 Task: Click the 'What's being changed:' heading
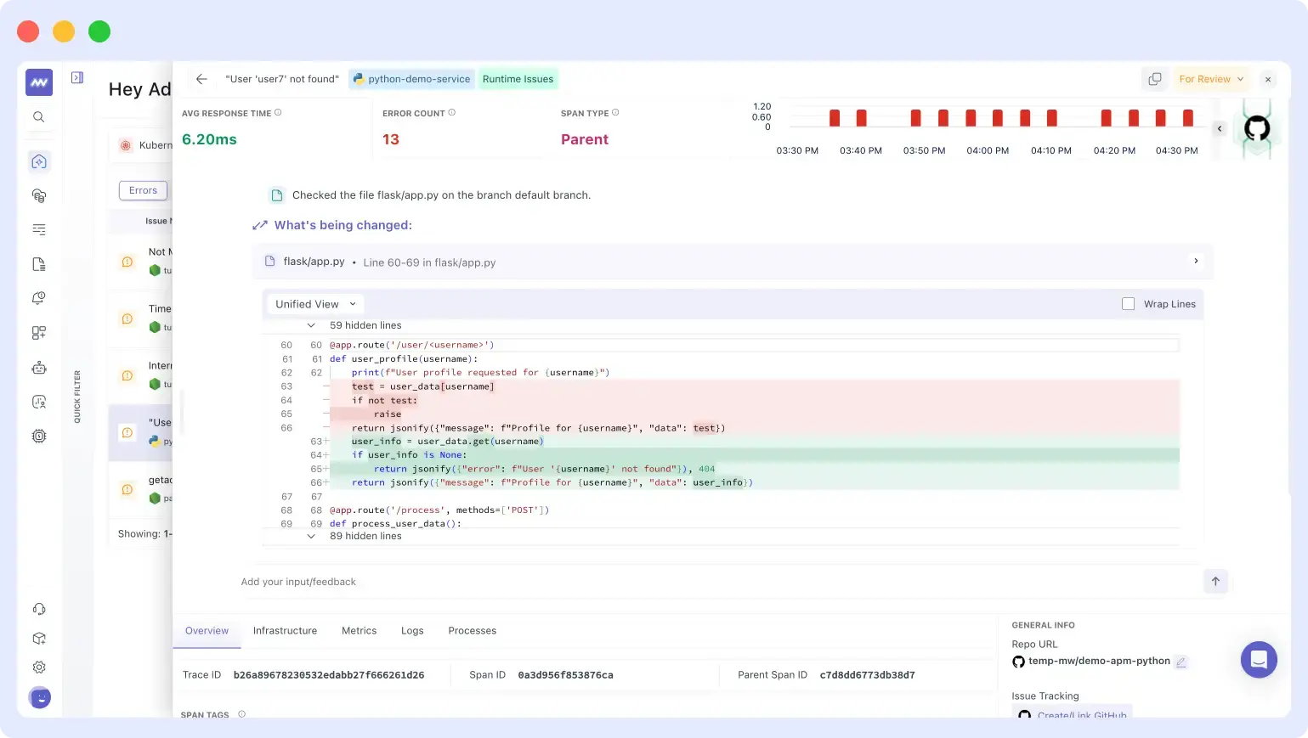(x=343, y=225)
